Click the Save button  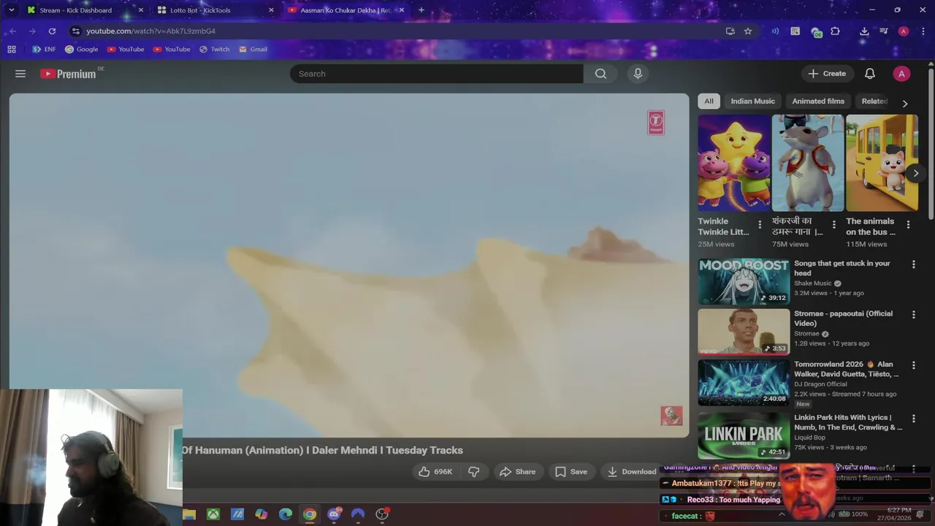click(x=570, y=472)
